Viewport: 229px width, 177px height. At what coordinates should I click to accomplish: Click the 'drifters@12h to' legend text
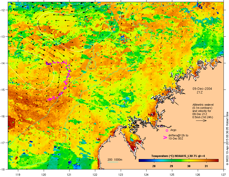click(x=178, y=135)
